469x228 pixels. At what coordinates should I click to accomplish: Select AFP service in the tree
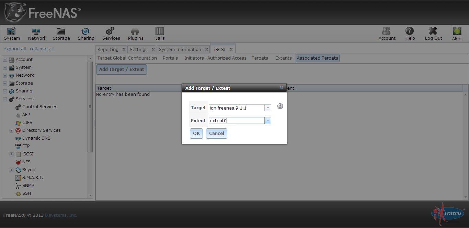pos(26,115)
